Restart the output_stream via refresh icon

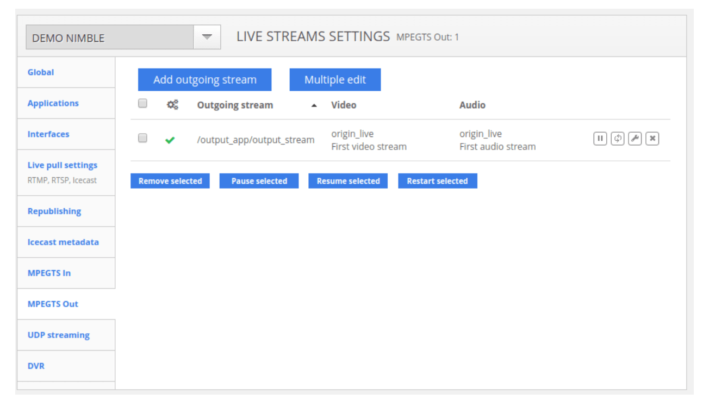pos(617,139)
